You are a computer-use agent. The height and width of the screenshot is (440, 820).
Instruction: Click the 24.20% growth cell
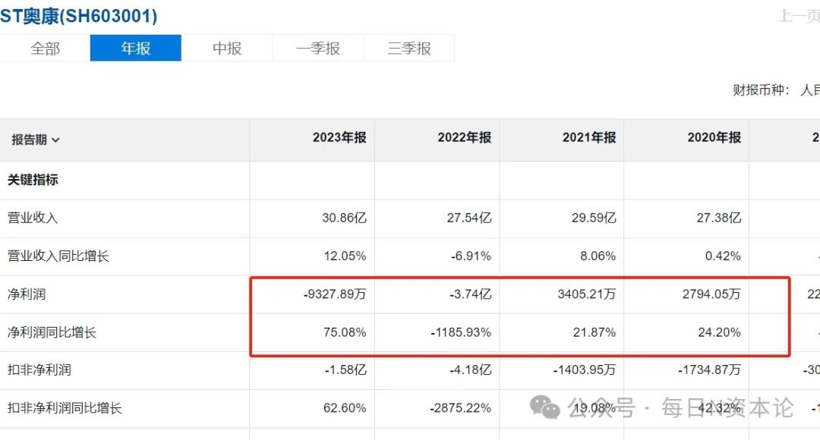click(x=720, y=332)
